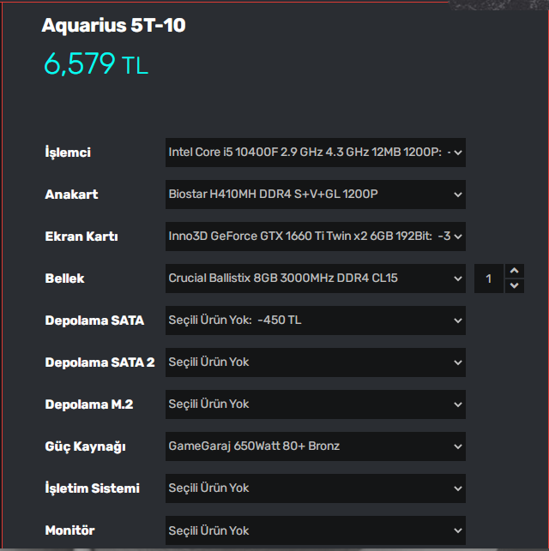549x551 pixels.
Task: Click the Depolama M.2 field label
Action: coord(88,404)
